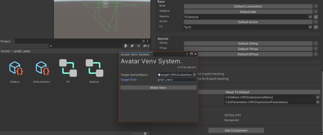323x135 pixels.
Task: Open search by type filter in Project panel
Action: click(x=126, y=46)
